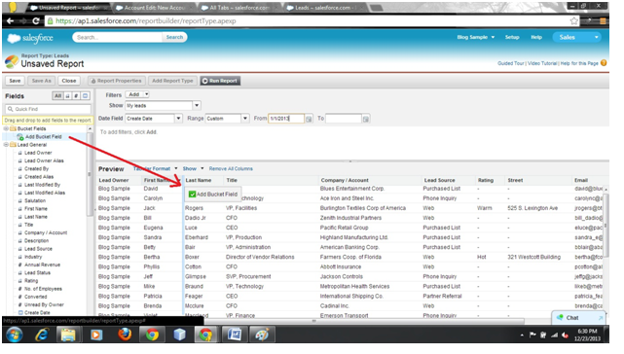The width and height of the screenshot is (624, 354).
Task: Click the Report Properties button
Action: pos(117,81)
